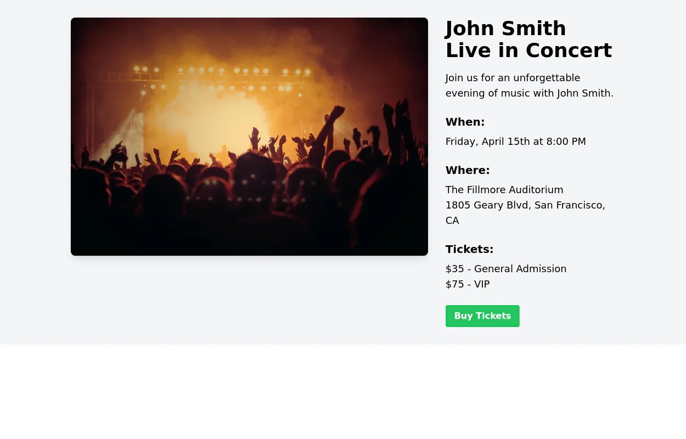
Task: Click the "John Smith" heading line
Action: point(505,29)
